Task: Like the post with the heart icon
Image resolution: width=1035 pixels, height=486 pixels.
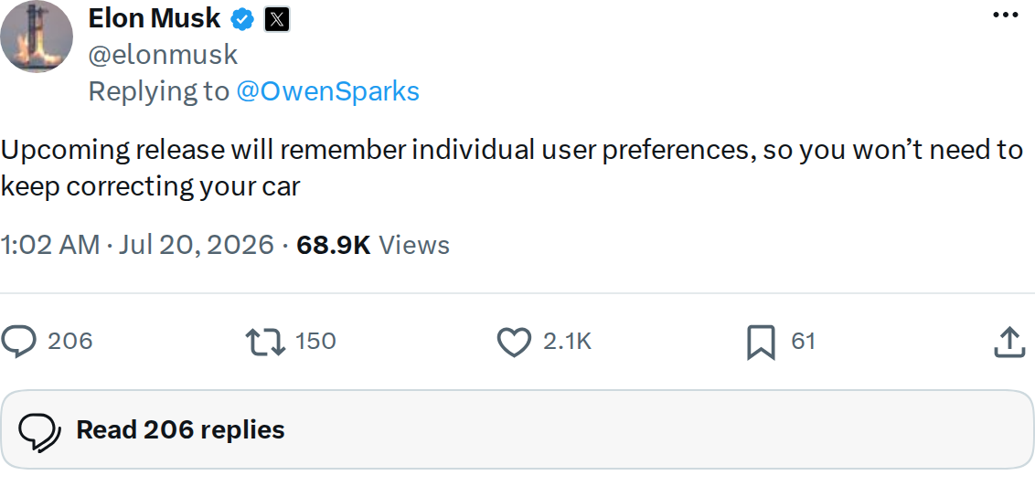Action: (x=514, y=343)
